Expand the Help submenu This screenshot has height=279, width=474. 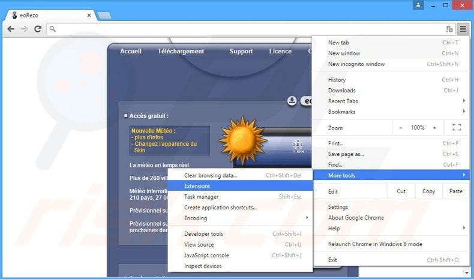pyautogui.click(x=391, y=229)
